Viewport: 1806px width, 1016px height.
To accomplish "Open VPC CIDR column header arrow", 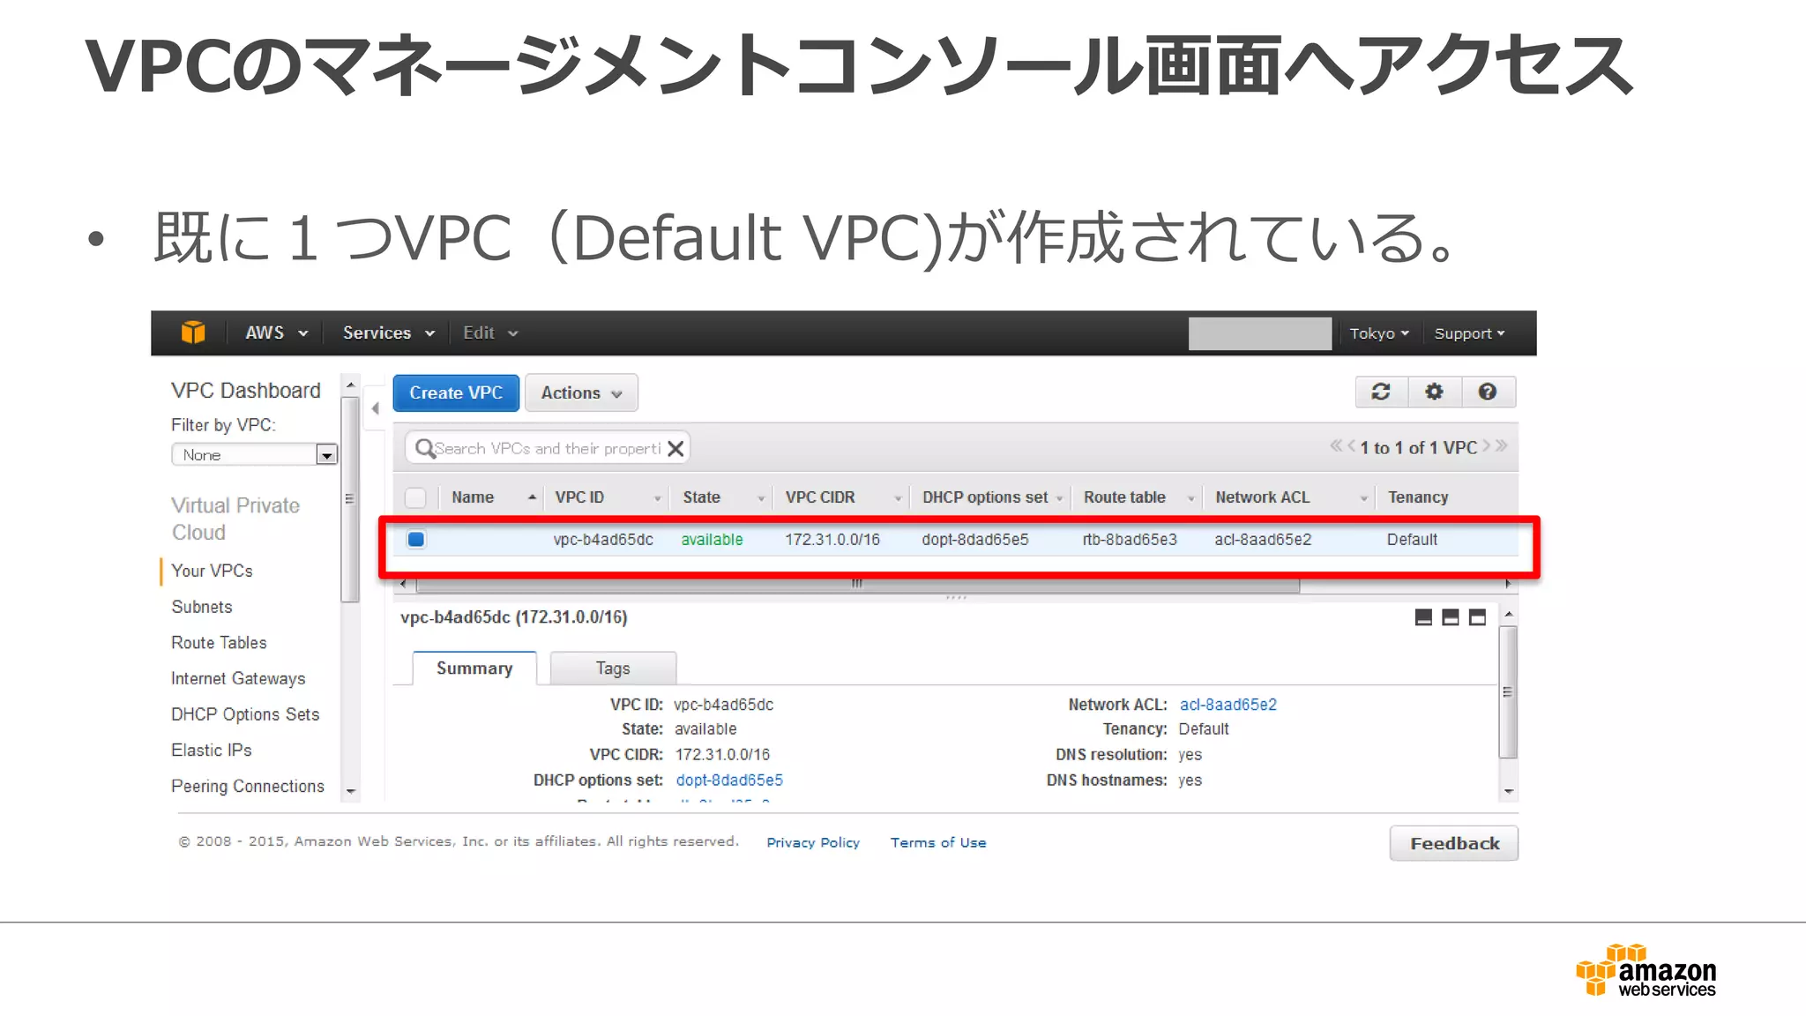I will coord(898,499).
